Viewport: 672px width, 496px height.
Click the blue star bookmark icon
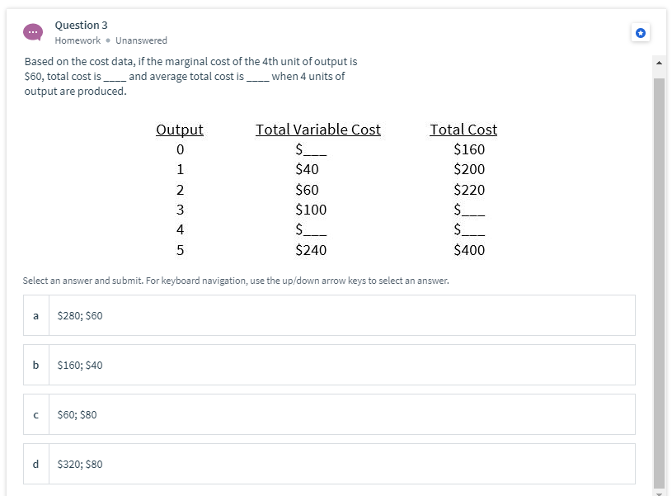tap(641, 33)
